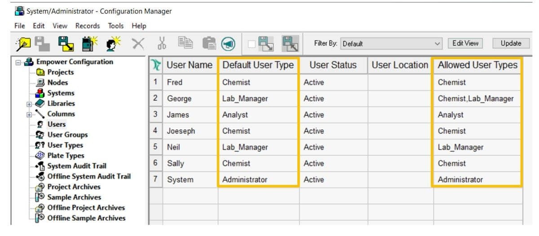This screenshot has height=236, width=539.
Task: Collapse the Empower Configuration tree node
Action: pos(18,62)
